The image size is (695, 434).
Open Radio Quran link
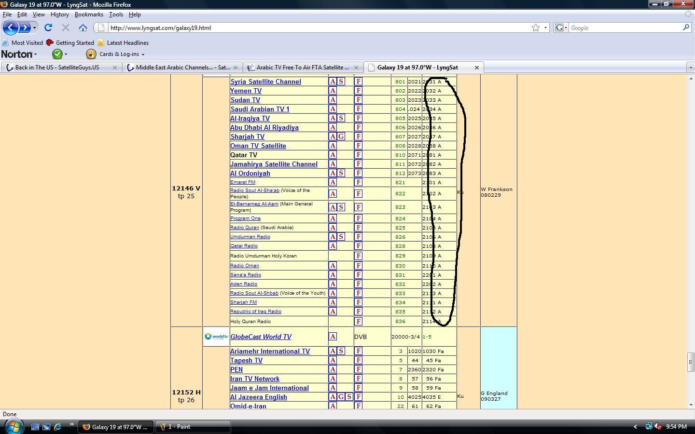[x=245, y=227]
